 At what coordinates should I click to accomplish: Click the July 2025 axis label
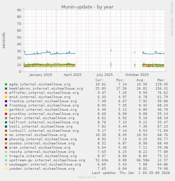[x=105, y=75]
